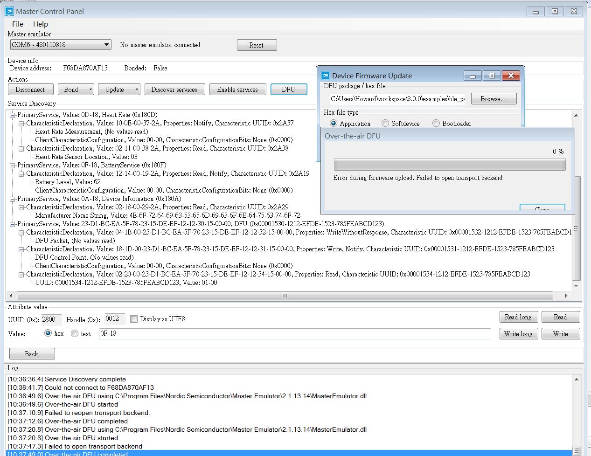Image resolution: width=591 pixels, height=456 pixels.
Task: Click the Device Firmware Update window icon
Action: [x=326, y=76]
